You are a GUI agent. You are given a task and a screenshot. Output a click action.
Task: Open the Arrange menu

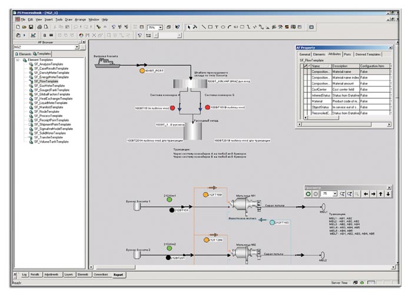pos(79,19)
